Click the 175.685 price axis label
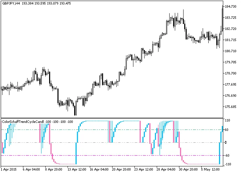Screen dimensions: 241x173 click(231, 107)
